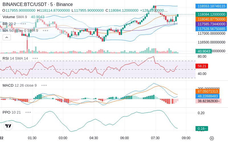Click the green volume value tag 40.9043

(203, 51)
